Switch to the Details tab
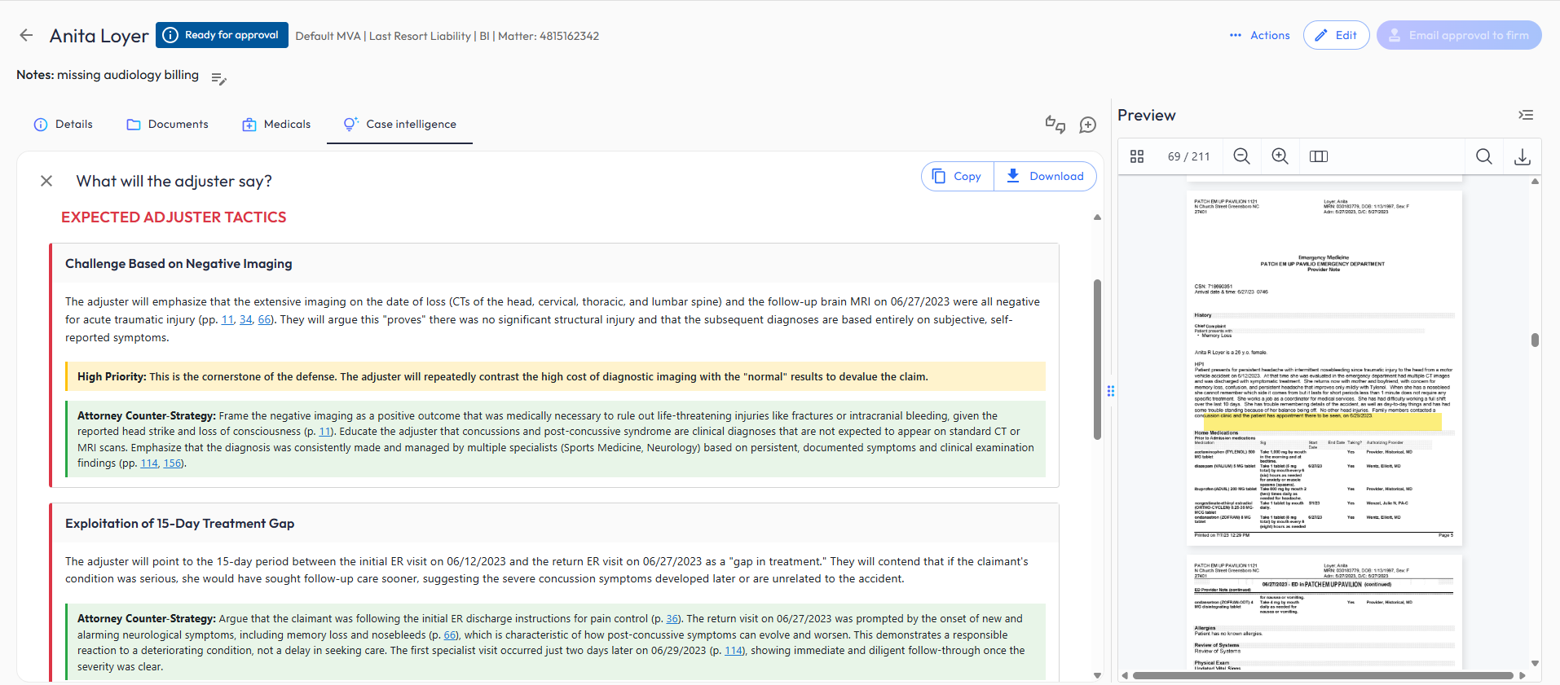This screenshot has height=685, width=1560. (63, 124)
